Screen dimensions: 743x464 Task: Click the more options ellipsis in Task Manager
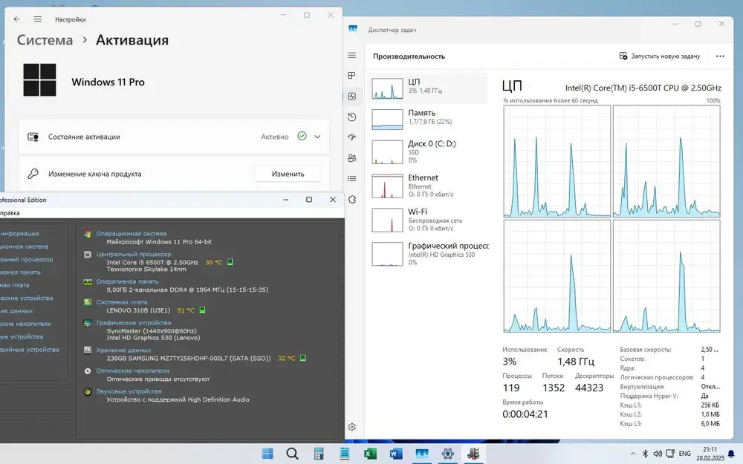720,56
